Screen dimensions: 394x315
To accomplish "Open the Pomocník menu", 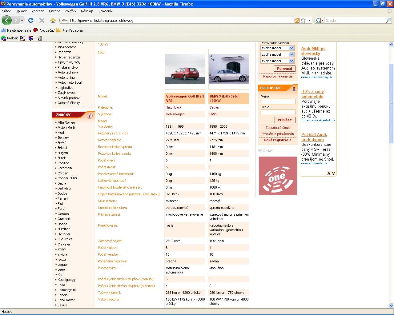I will click(105, 11).
